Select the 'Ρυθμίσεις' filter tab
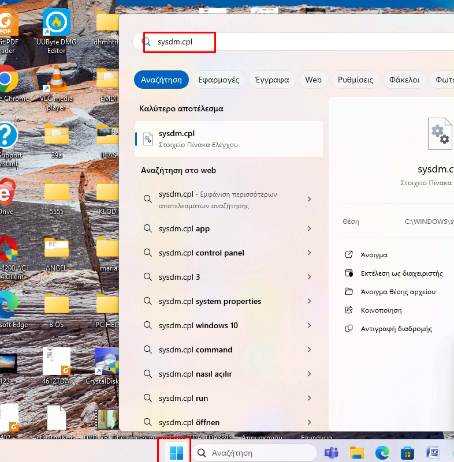Screen dimensions: 454x462 tap(355, 80)
